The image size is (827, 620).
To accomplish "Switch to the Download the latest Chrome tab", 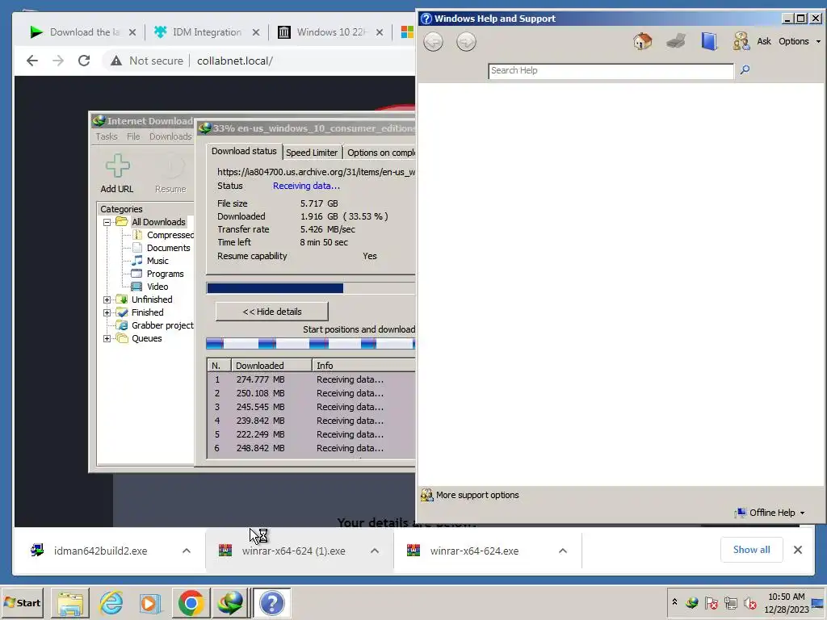I will (x=83, y=32).
